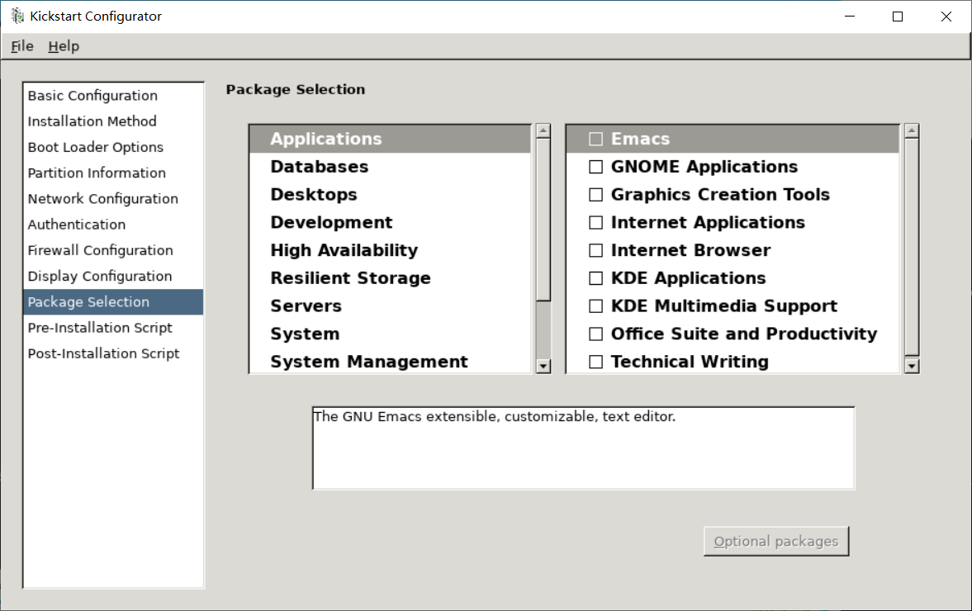
Task: Click the category list scrollbar thumb
Action: coord(543,220)
